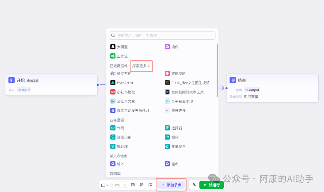Screen dimensions: 324x192
Task: Insert an 意图识别 node
Action: 121,137
